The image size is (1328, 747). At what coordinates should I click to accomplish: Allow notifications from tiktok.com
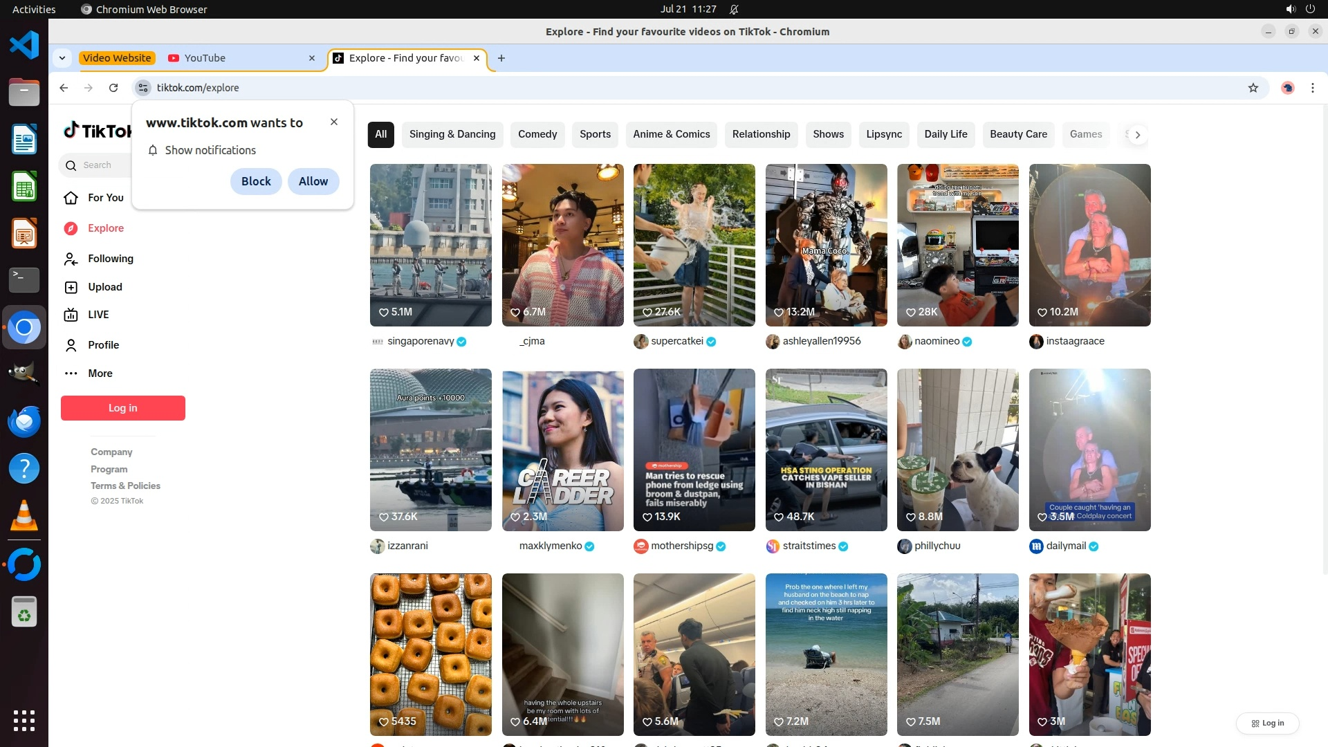tap(313, 181)
